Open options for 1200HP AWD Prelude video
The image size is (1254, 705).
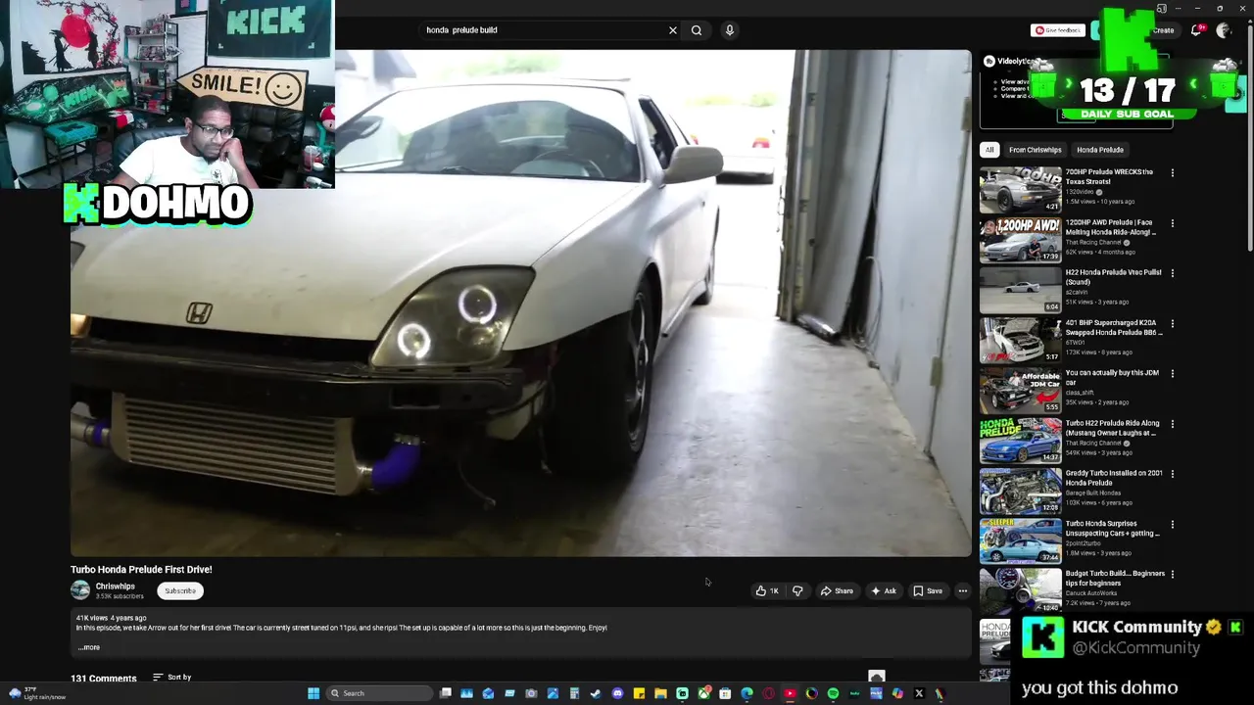point(1172,223)
